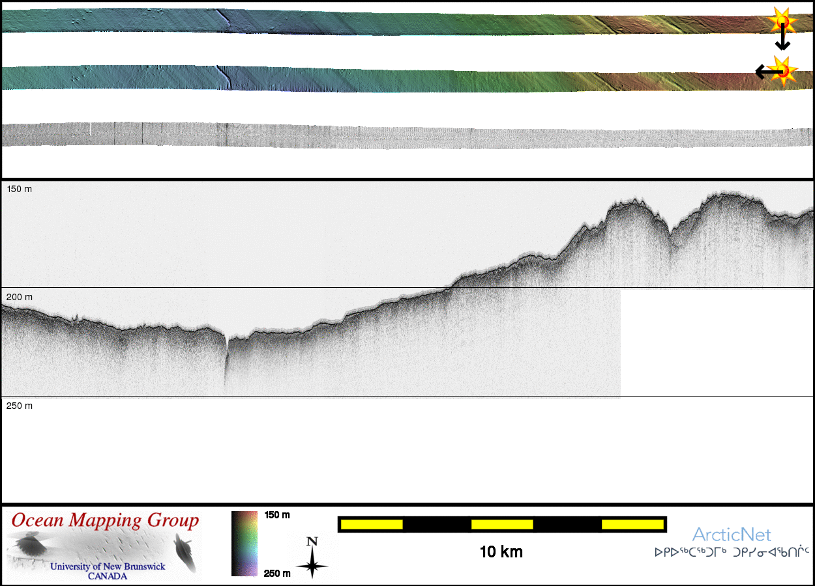Screen dimensions: 815x586
Task: Click the 200 m depth profile label
Action: pos(20,297)
